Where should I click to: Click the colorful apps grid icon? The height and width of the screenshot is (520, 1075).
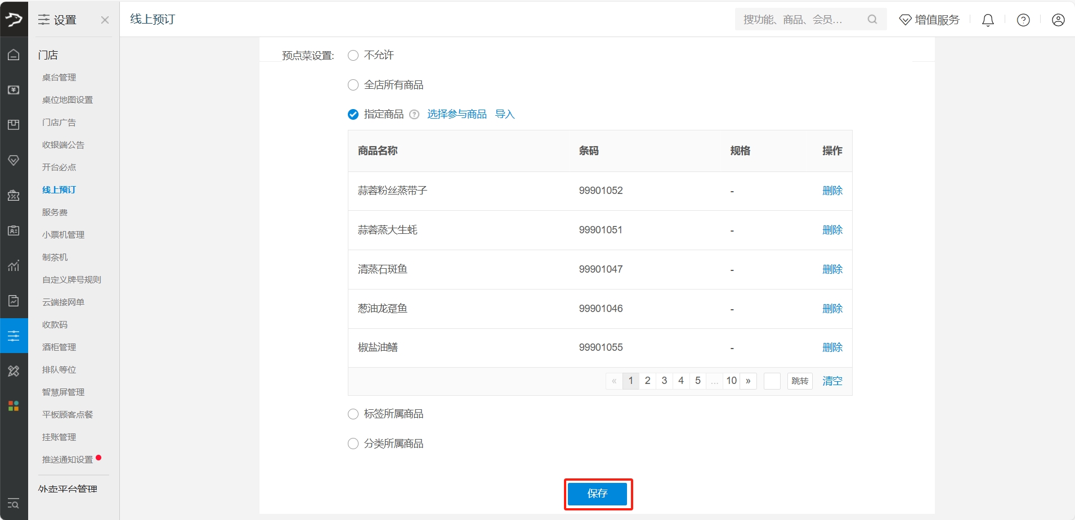(x=14, y=406)
